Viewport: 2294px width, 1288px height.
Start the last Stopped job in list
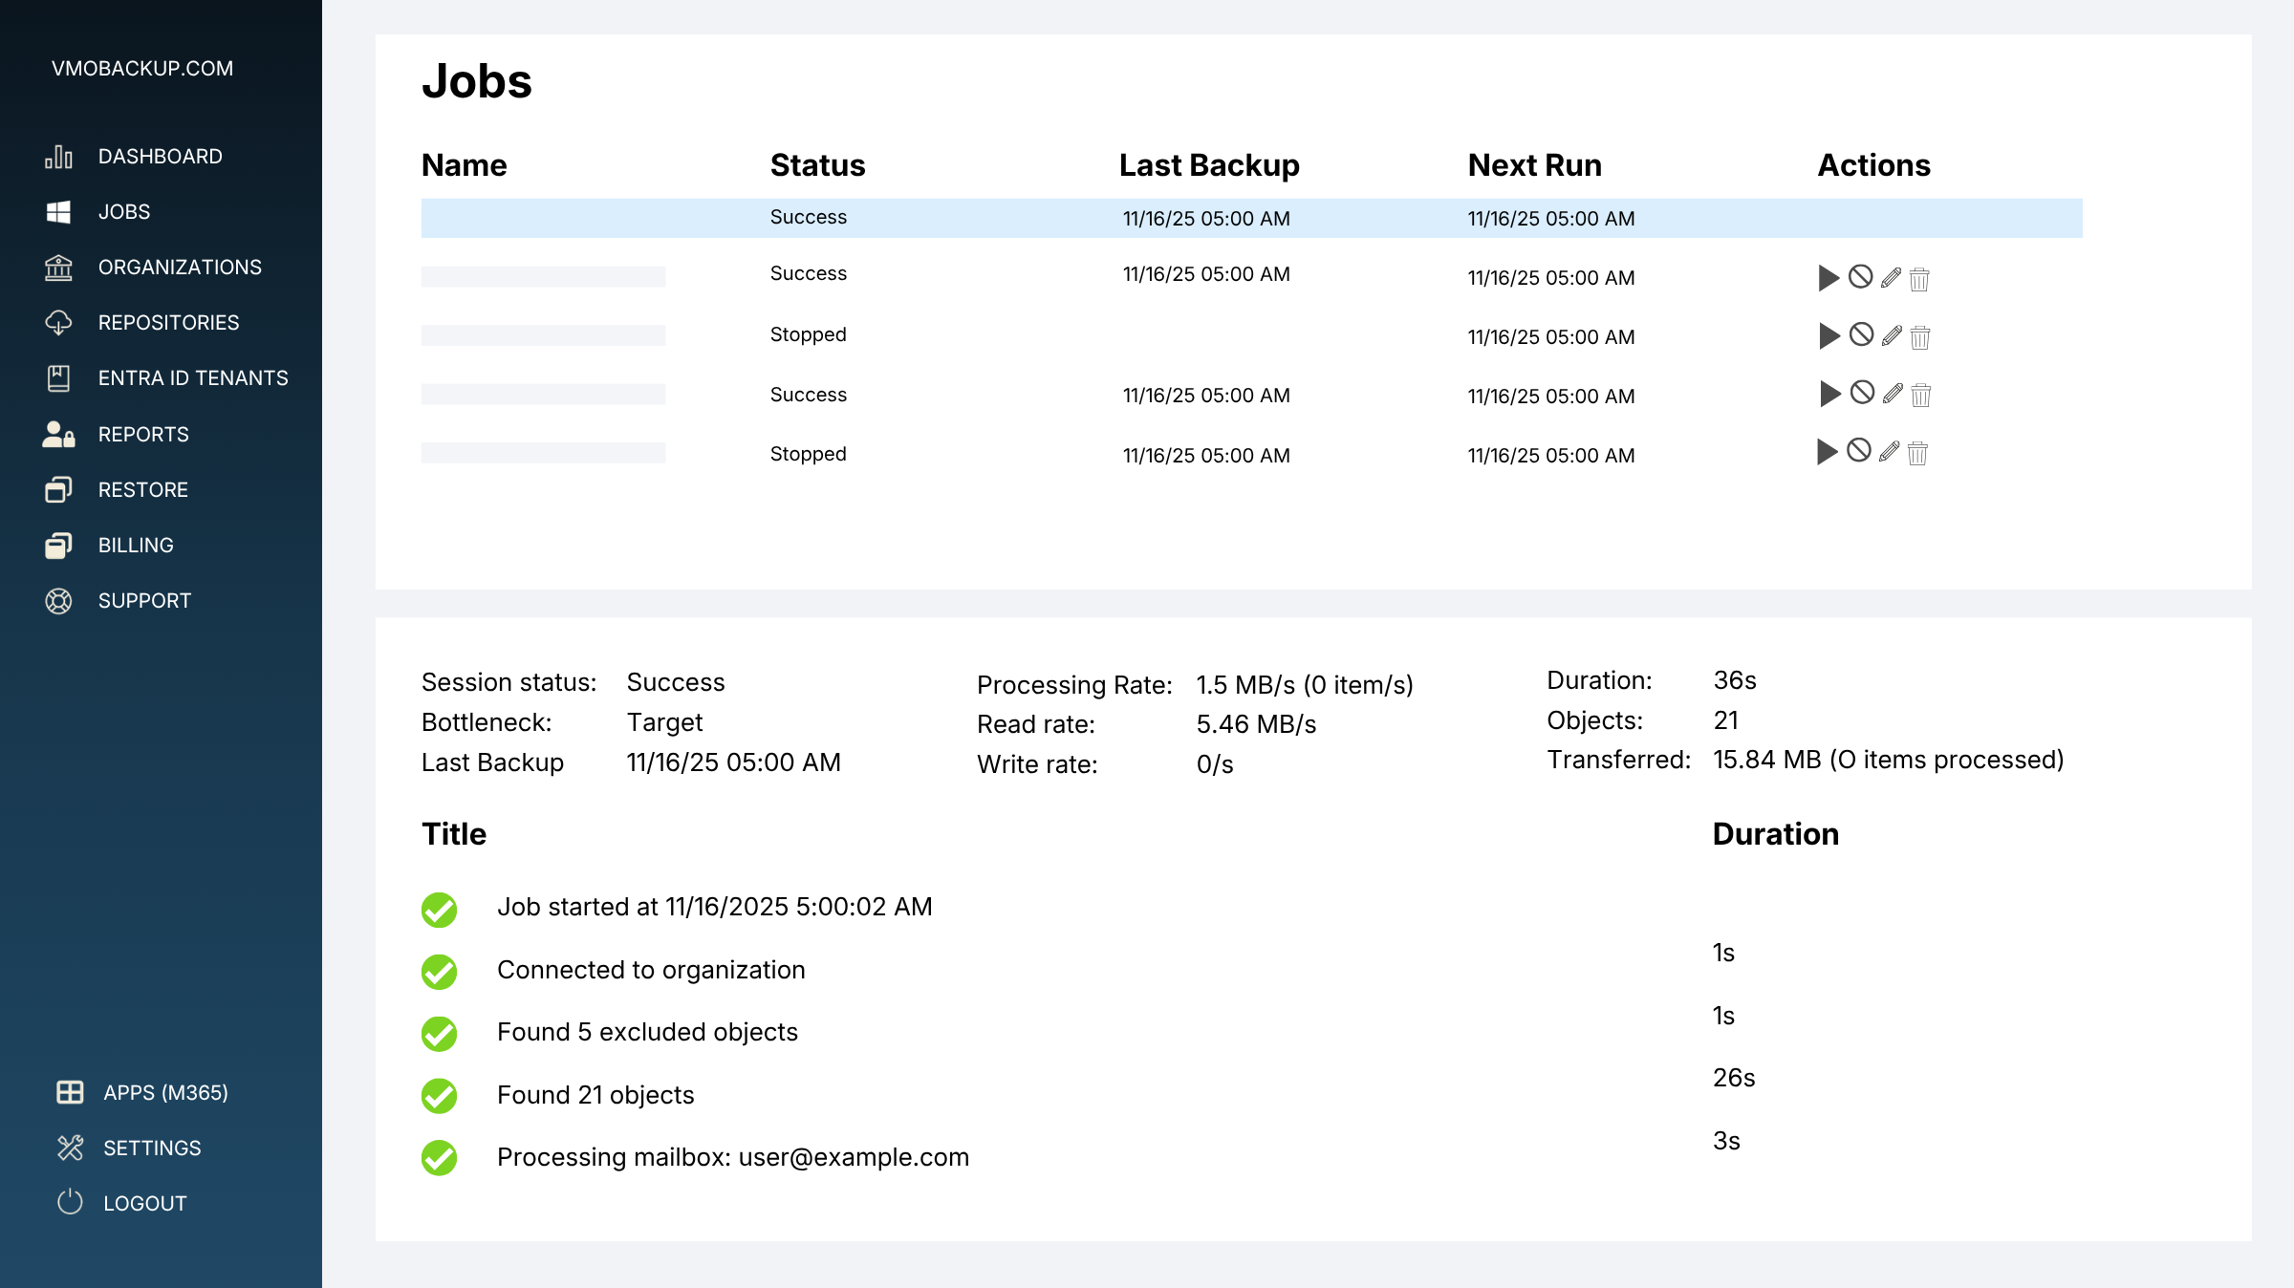[x=1827, y=452]
